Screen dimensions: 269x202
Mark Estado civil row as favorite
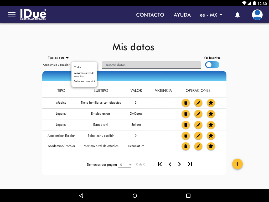[x=211, y=125]
